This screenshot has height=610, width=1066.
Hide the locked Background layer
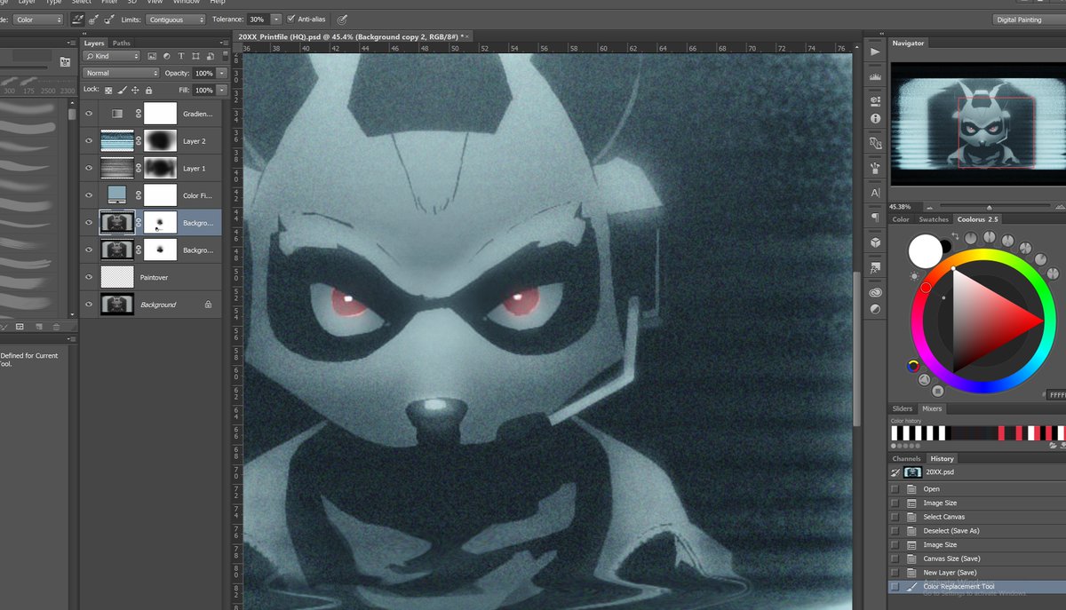coord(89,304)
